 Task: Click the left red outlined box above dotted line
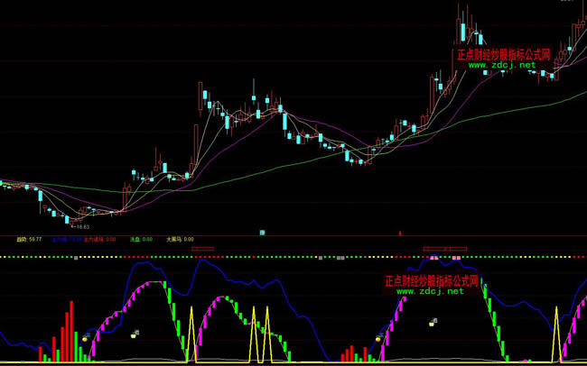203,248
